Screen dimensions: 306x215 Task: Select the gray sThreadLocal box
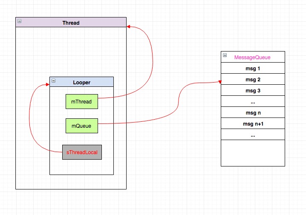pos(82,152)
